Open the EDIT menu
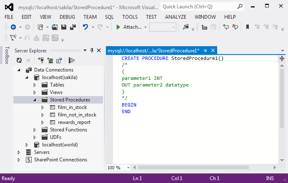The image size is (288, 183). pos(26,17)
